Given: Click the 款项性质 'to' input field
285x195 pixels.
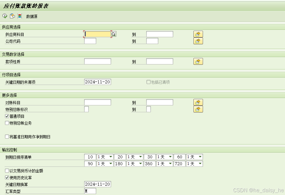Looking at the screenshot, I should pyautogui.click(x=160, y=61).
